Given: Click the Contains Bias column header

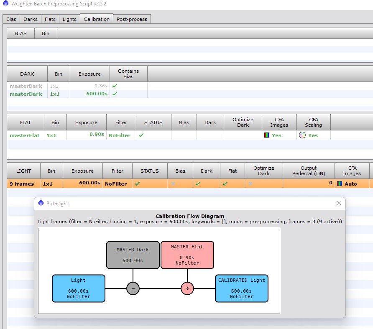Looking at the screenshot, I should (128, 74).
